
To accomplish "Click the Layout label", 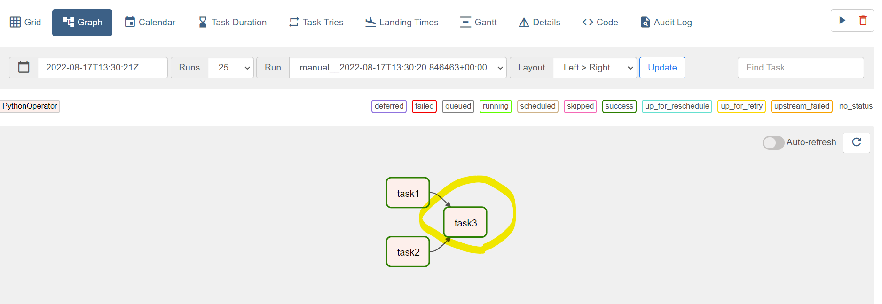I will [x=532, y=68].
